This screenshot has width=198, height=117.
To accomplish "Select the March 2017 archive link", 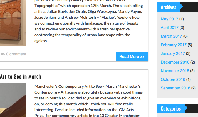I will [171, 36].
